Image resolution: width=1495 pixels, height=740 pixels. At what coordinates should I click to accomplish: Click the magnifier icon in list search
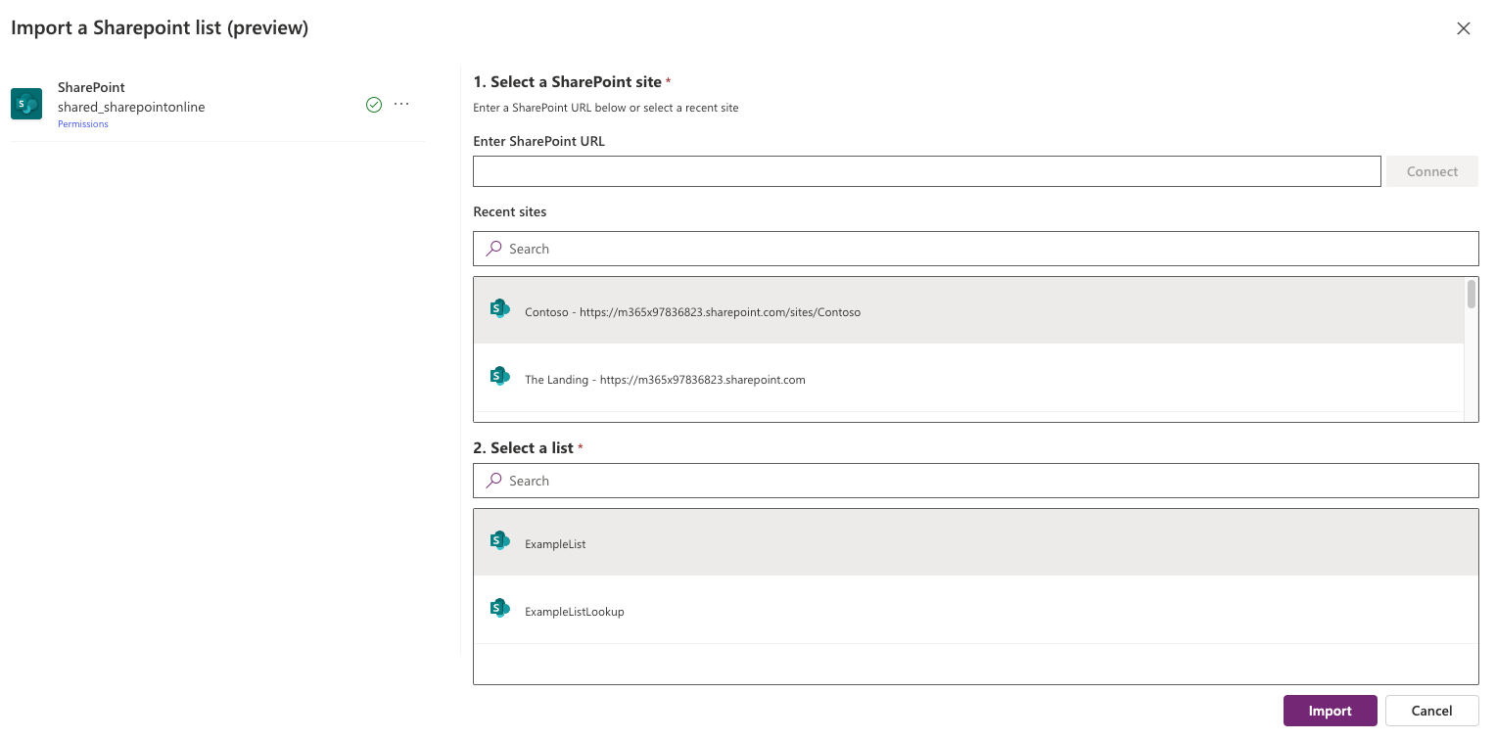[x=493, y=481]
